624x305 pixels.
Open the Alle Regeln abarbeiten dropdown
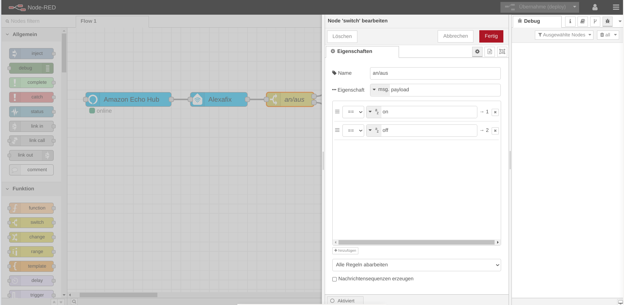417,265
